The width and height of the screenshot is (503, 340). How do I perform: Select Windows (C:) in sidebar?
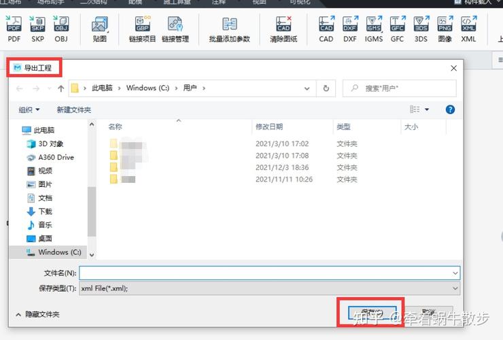(48, 252)
